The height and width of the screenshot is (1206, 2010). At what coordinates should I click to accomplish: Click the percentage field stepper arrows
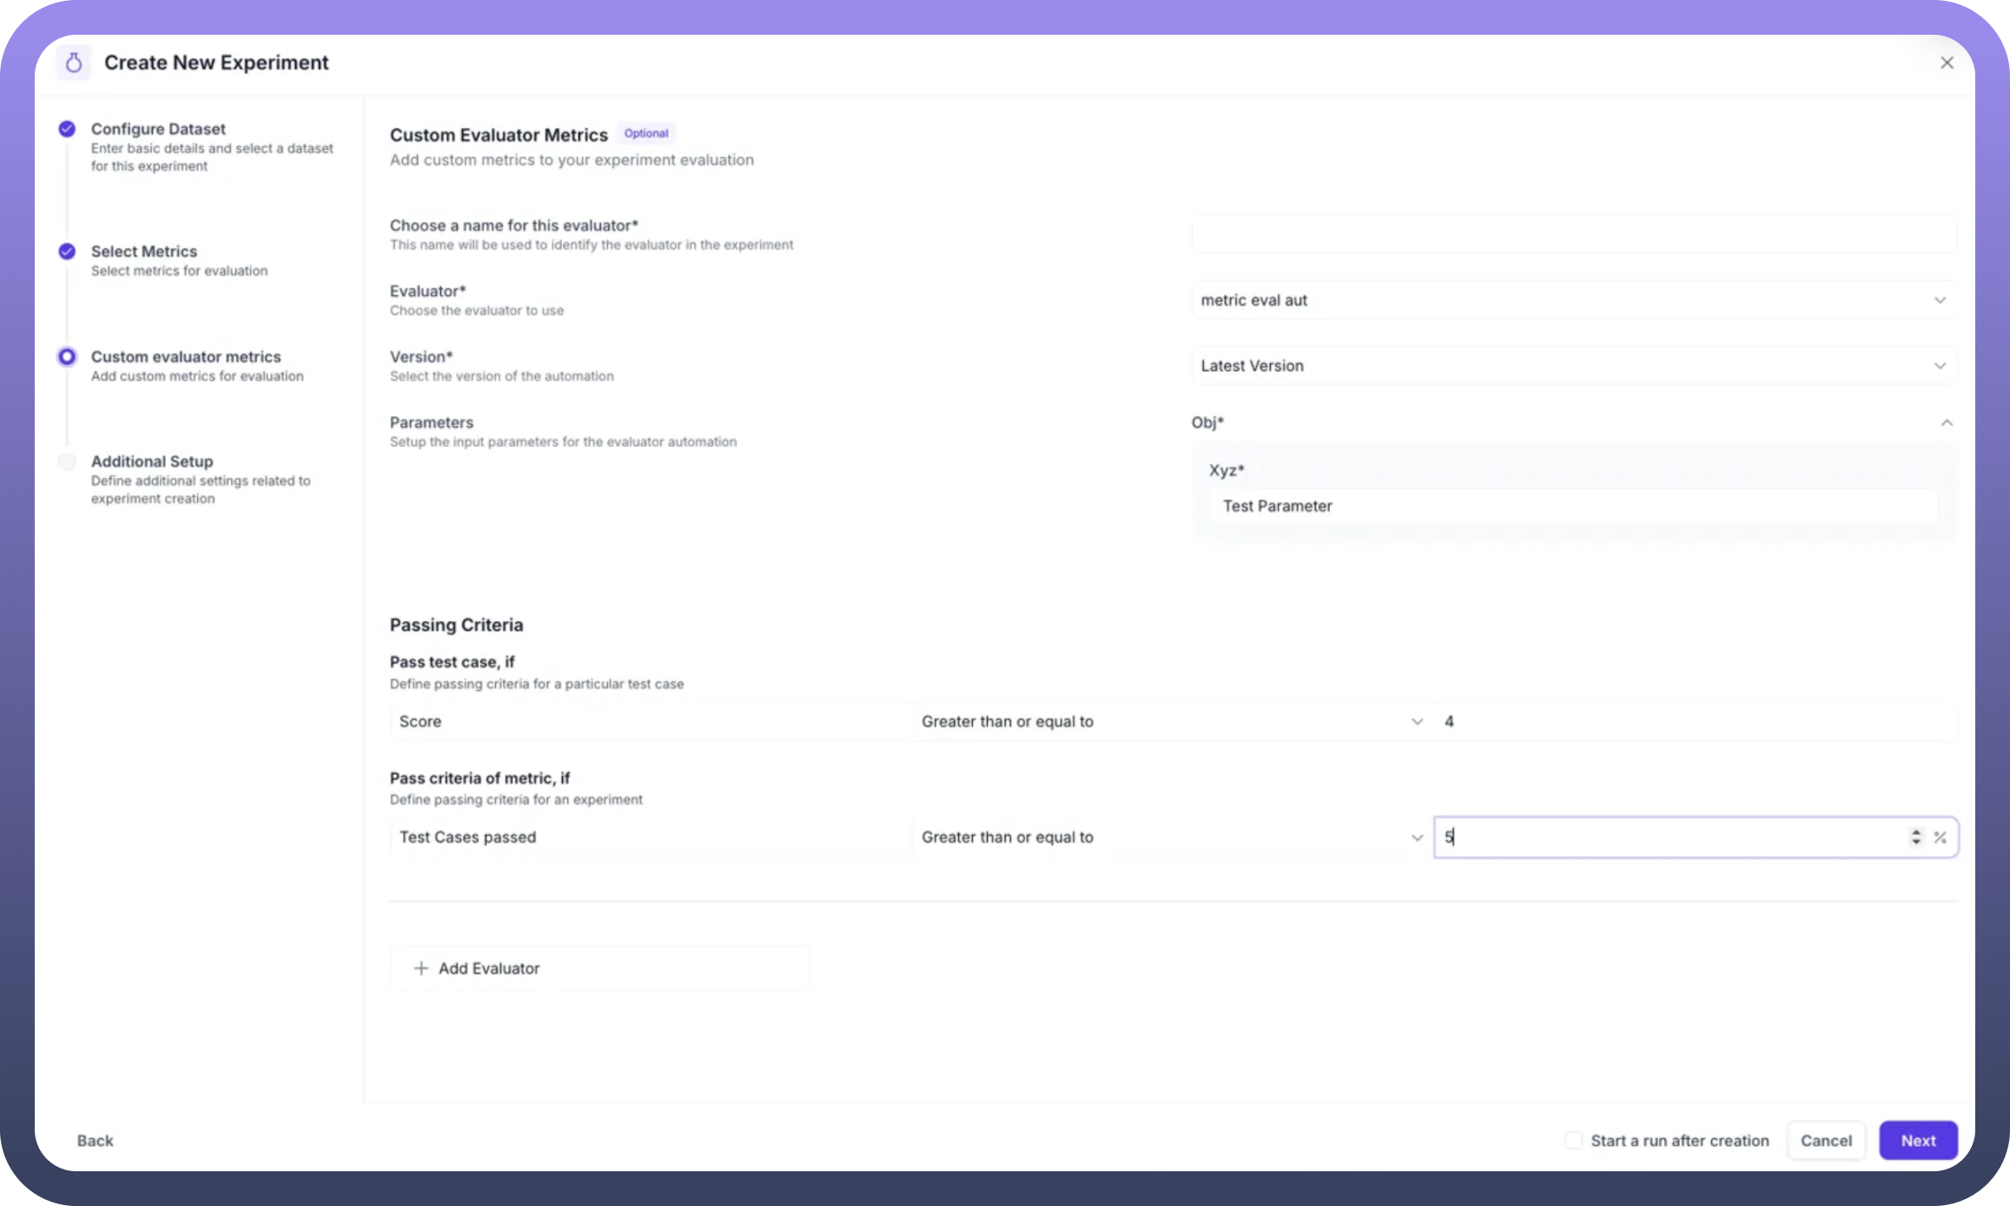tap(1915, 837)
